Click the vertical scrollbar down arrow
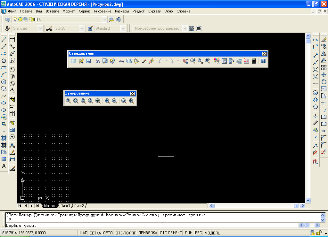Viewport: 328px width, 237px height. 308,201
